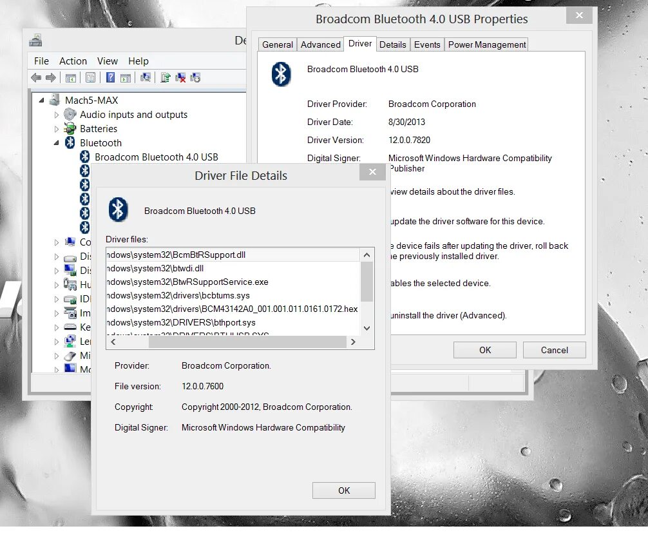Select the Driver tab
648x533 pixels.
360,43
